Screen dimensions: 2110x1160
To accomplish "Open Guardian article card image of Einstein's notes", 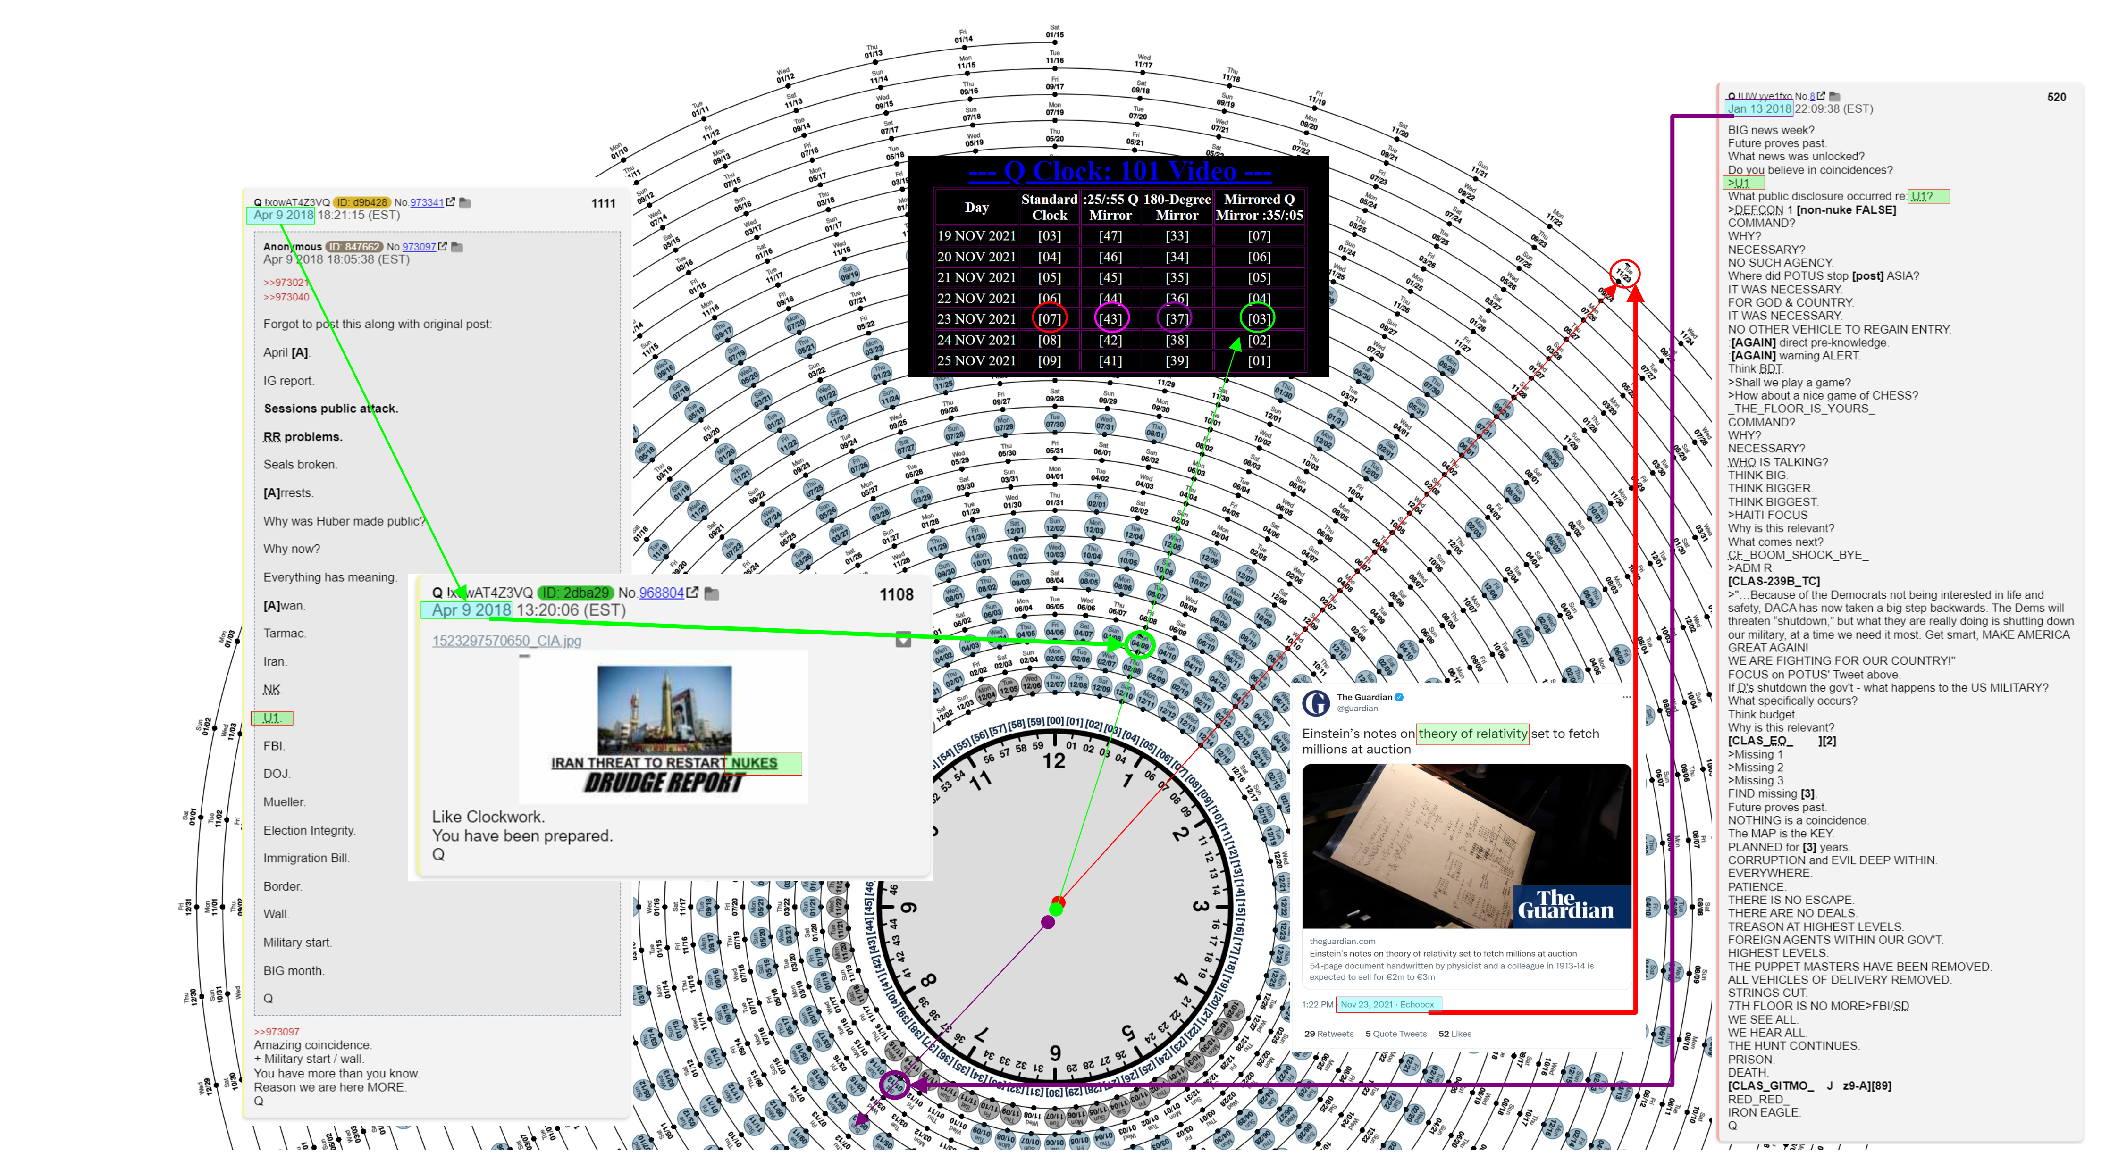I will tap(1466, 846).
